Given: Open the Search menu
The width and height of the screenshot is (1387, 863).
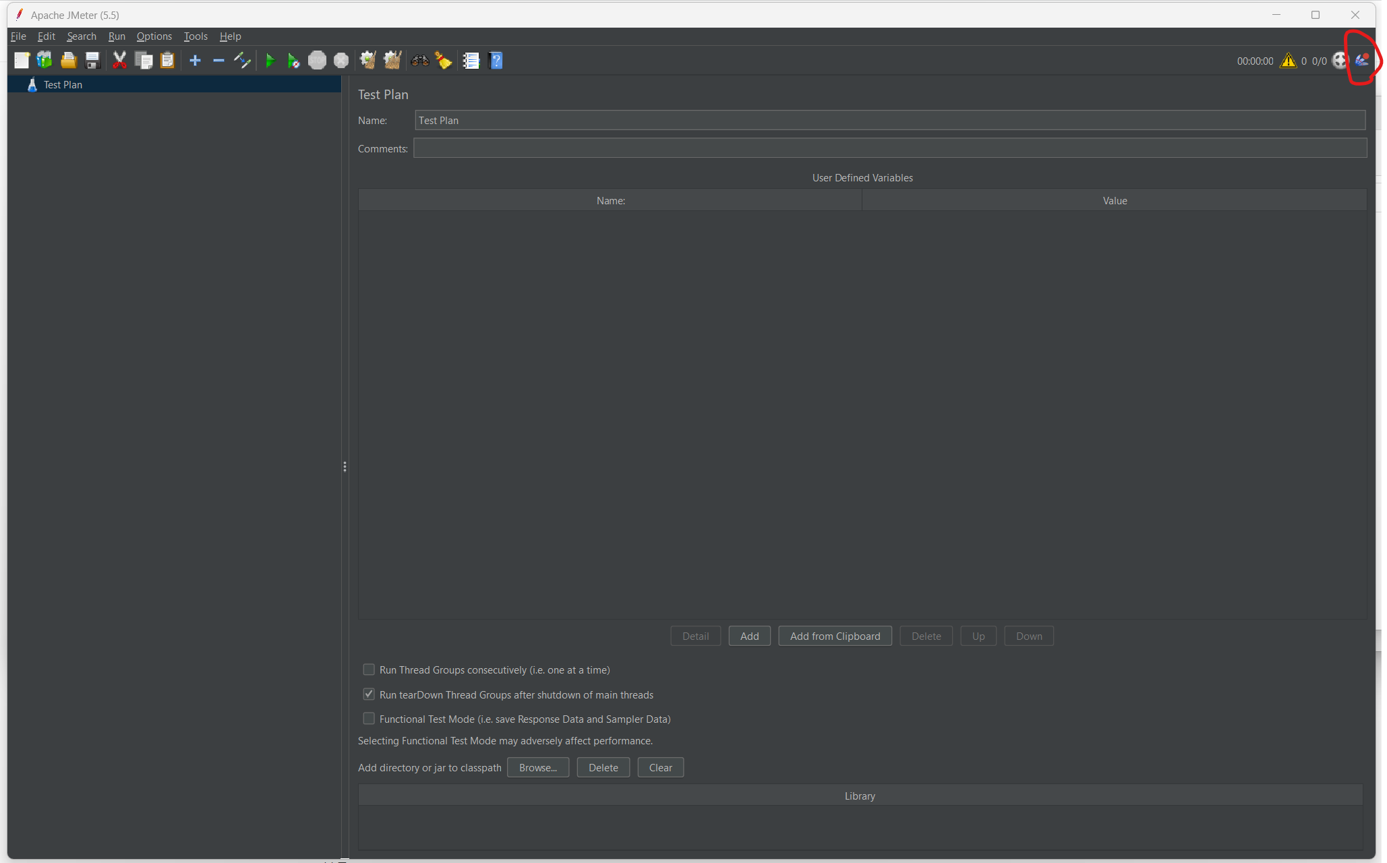Looking at the screenshot, I should 82,36.
